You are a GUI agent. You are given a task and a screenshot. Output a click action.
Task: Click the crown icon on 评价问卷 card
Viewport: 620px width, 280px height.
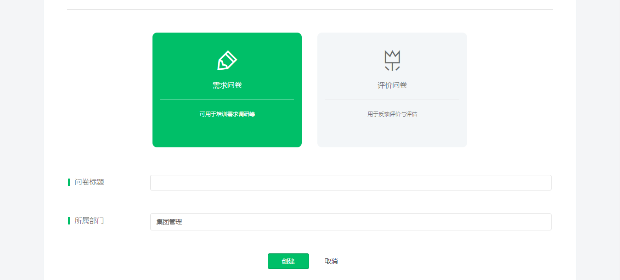pyautogui.click(x=392, y=60)
